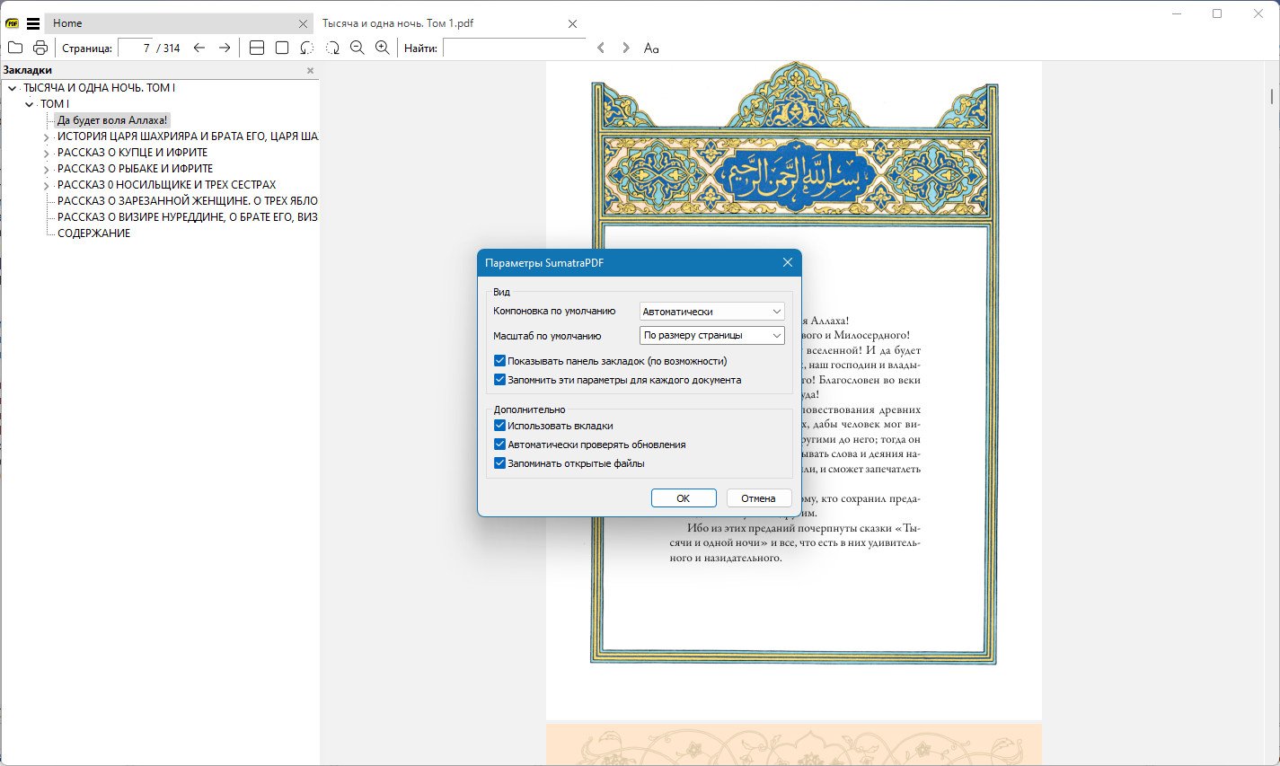Select bookmark Да будет воля Аллаха!

tap(112, 120)
